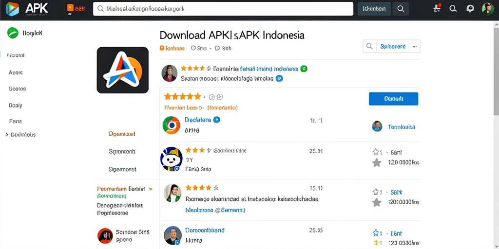499x249 pixels.
Task: Click the dark header button beside the search bar
Action: [x=374, y=9]
